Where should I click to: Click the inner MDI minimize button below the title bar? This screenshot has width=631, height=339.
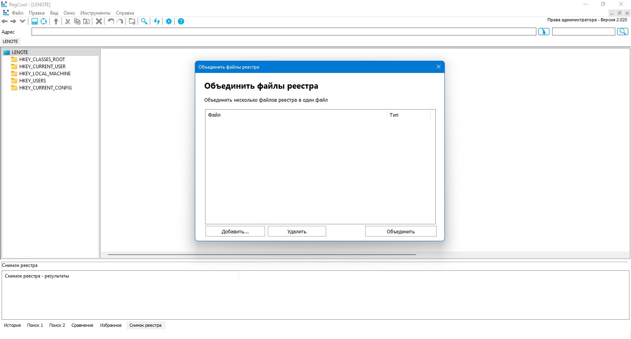click(612, 13)
